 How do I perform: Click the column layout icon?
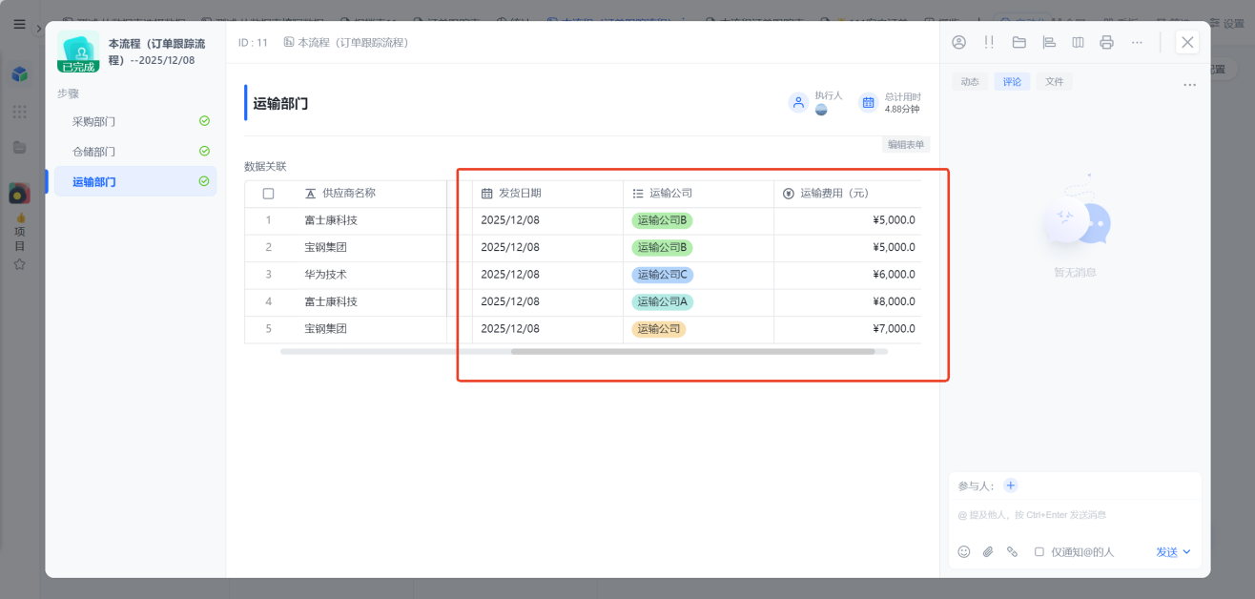(x=1078, y=42)
